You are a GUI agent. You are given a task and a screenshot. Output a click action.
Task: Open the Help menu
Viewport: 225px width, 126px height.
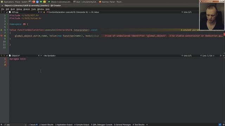[x=47, y=9]
